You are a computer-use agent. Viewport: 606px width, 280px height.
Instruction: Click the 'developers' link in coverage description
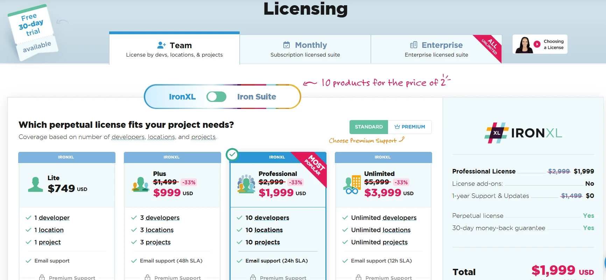click(x=128, y=137)
